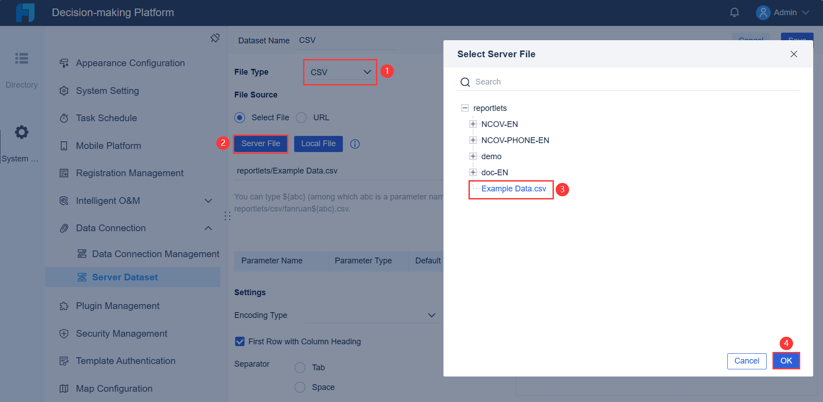Expand the NCOV-EN folder node

click(x=473, y=124)
